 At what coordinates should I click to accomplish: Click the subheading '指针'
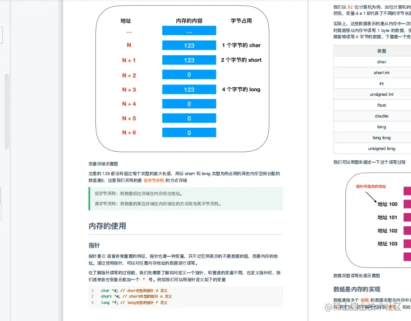pyautogui.click(x=94, y=245)
